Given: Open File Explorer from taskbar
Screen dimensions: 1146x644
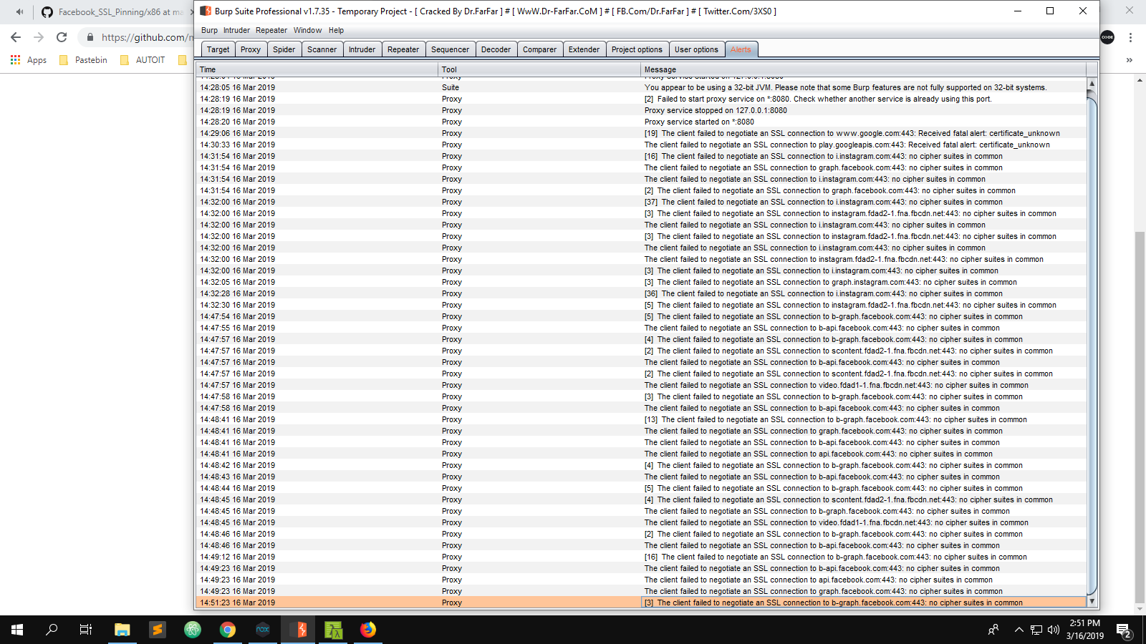Looking at the screenshot, I should 122,630.
